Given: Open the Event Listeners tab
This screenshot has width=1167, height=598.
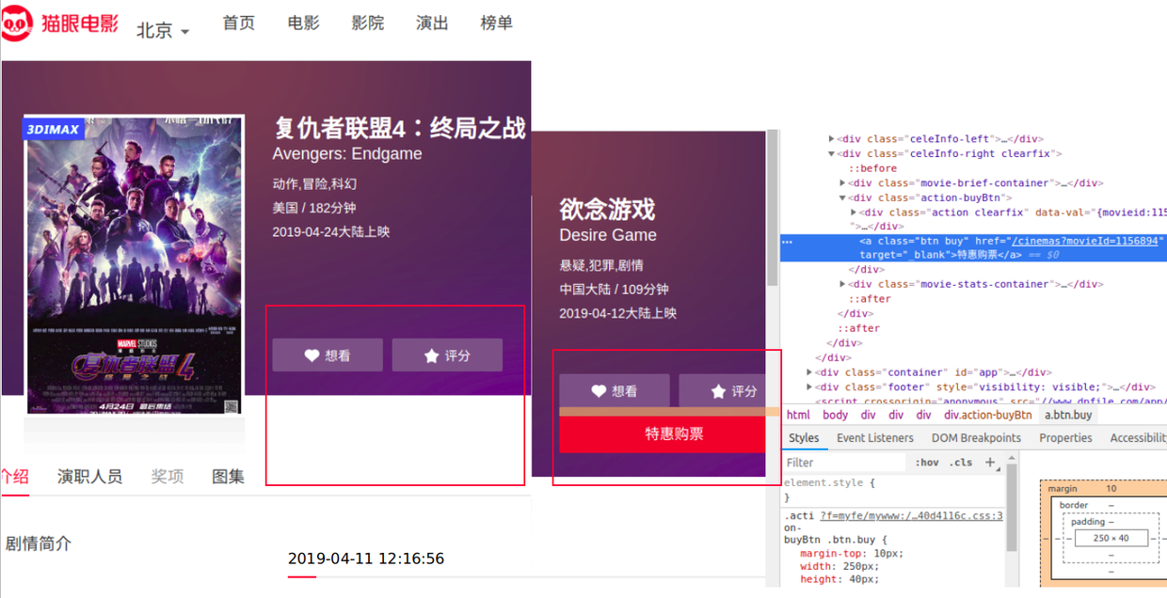Looking at the screenshot, I should click(874, 438).
